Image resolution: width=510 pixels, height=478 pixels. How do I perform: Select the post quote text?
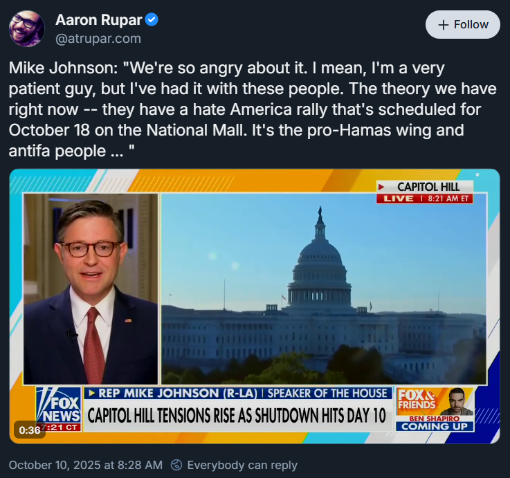pos(253,109)
